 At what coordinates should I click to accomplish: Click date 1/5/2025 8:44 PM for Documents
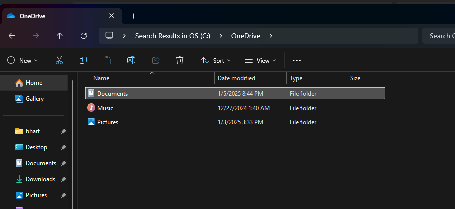(x=241, y=94)
